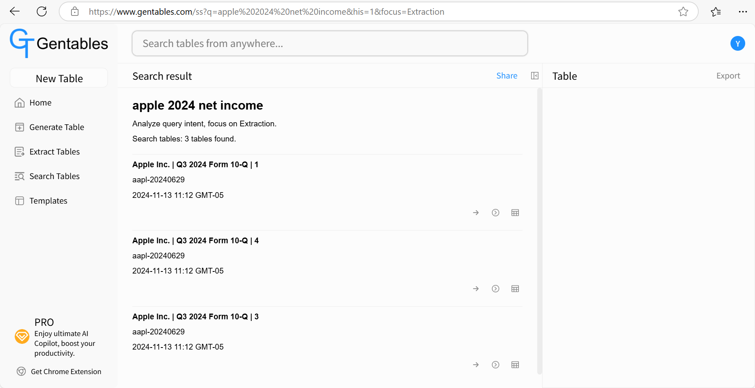
Task: Click circled chevron icon for Form 10-Q | 4
Action: point(495,289)
